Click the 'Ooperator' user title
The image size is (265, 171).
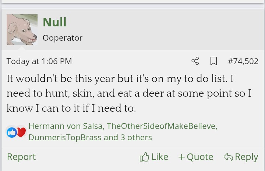click(63, 38)
